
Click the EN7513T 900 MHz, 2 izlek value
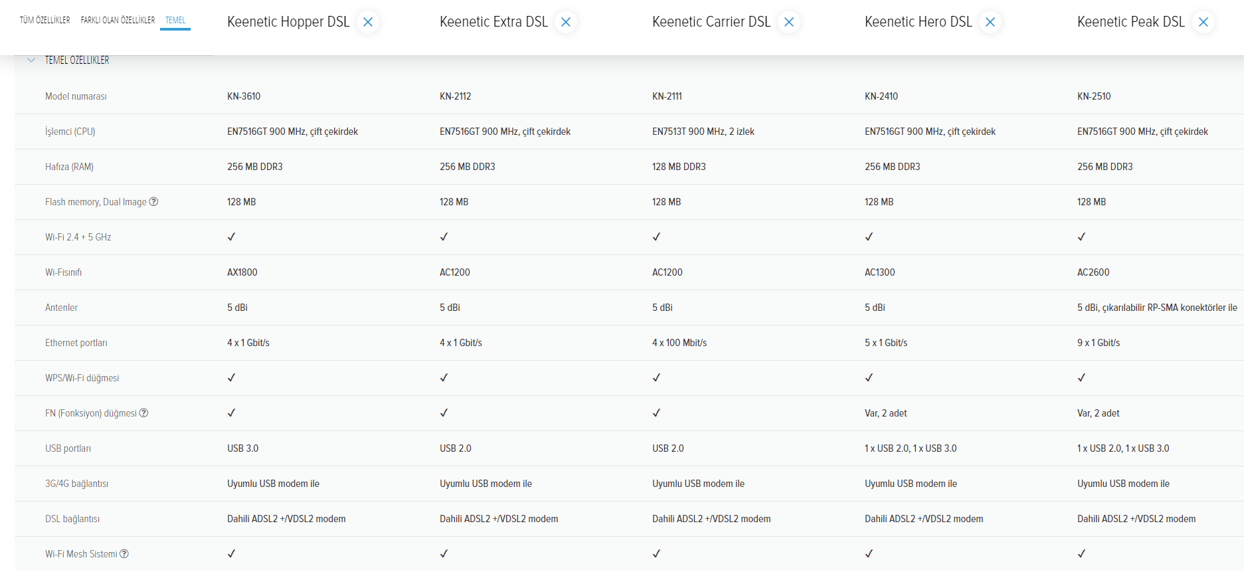click(x=703, y=132)
